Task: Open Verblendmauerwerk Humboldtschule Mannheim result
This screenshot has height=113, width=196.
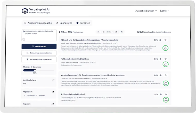Action: pyautogui.click(x=93, y=75)
